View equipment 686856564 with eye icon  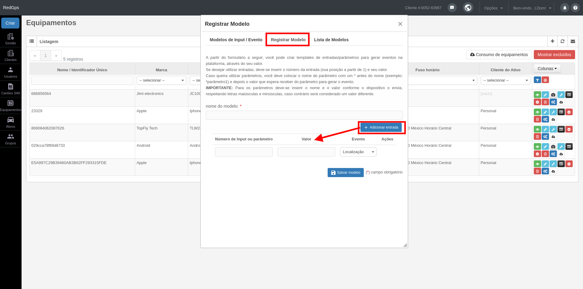[537, 95]
